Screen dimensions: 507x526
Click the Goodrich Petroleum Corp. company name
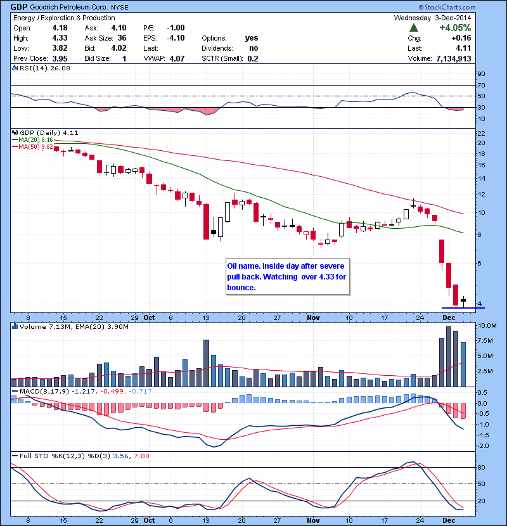69,7
